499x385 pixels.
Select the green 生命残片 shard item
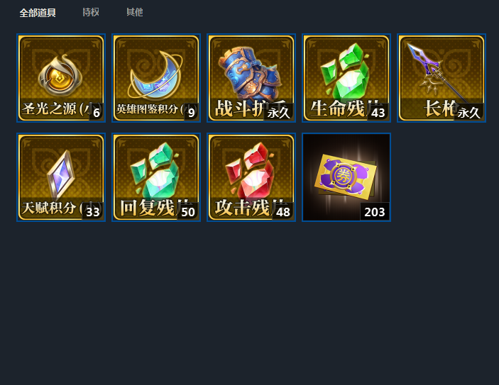pyautogui.click(x=346, y=78)
